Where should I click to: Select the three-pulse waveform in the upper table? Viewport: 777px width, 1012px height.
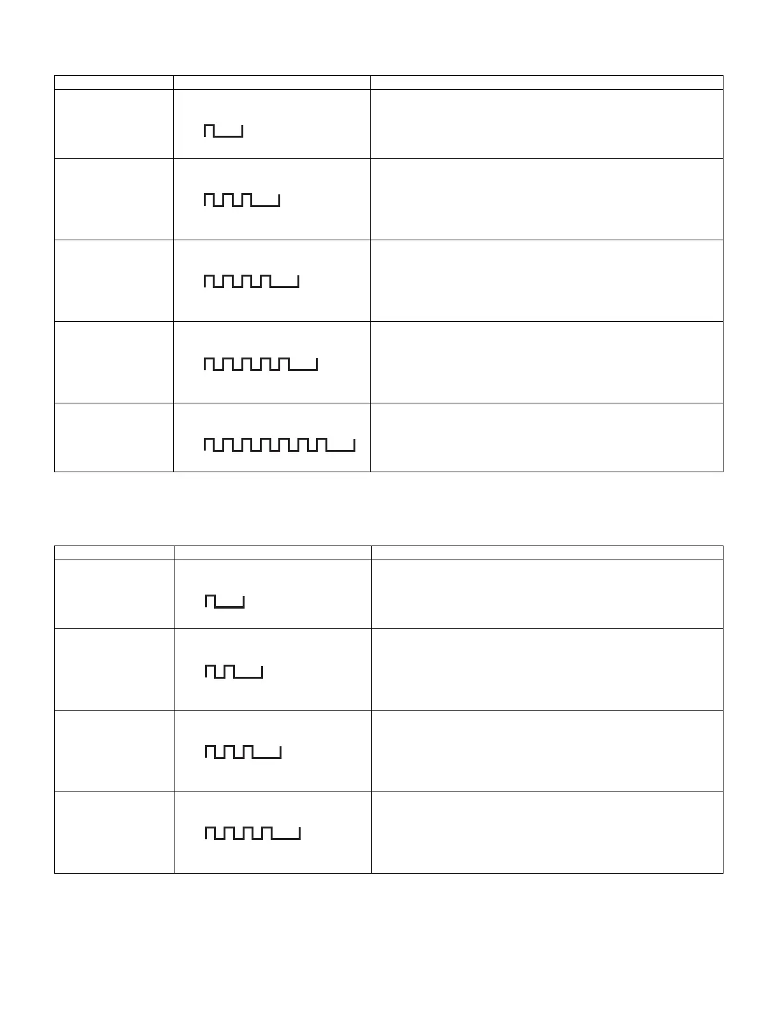click(241, 200)
